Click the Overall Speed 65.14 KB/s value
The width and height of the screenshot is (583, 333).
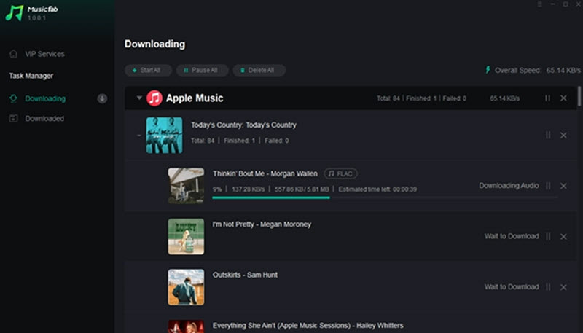click(x=563, y=70)
